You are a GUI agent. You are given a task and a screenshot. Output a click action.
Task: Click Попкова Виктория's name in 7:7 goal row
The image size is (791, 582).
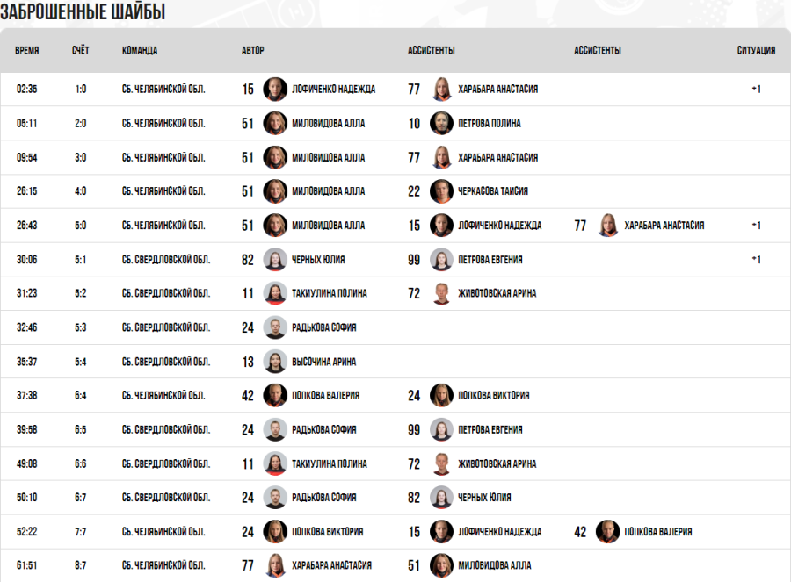(327, 532)
